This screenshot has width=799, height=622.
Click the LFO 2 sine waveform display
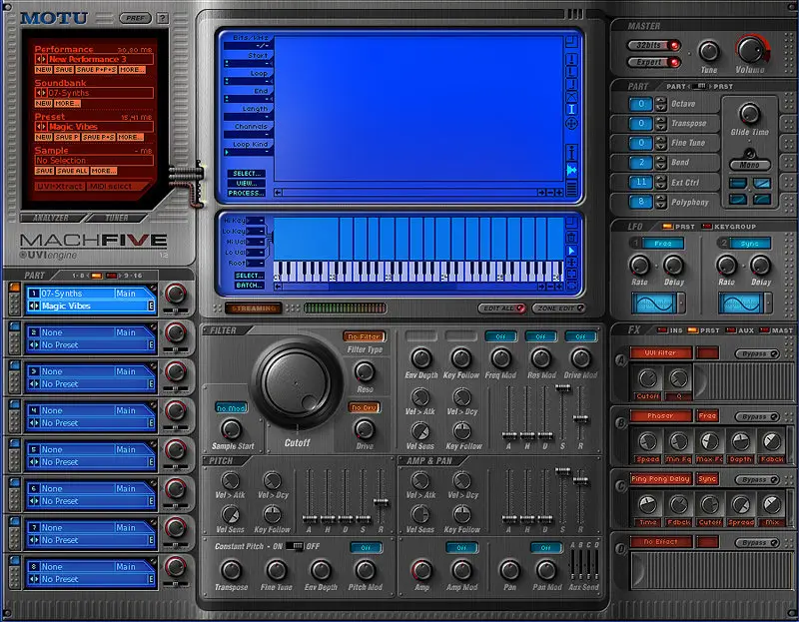(x=741, y=304)
